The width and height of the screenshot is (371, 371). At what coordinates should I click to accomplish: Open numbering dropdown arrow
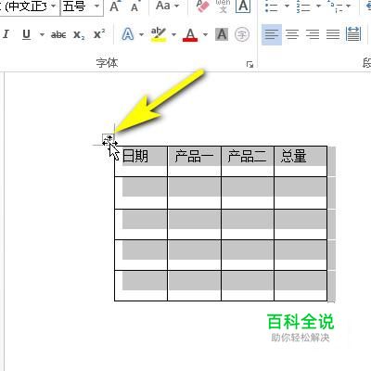coord(318,6)
